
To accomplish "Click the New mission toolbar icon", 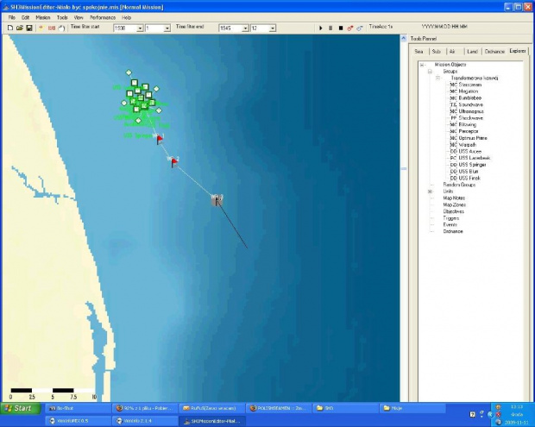I will 9,28.
